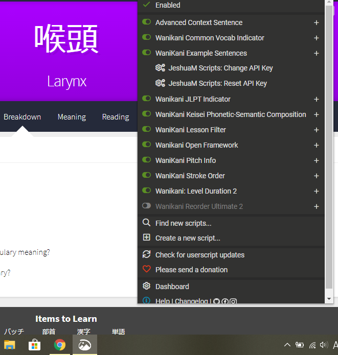Expand Wanikani Common Vocab Indicator plus

coord(317,38)
